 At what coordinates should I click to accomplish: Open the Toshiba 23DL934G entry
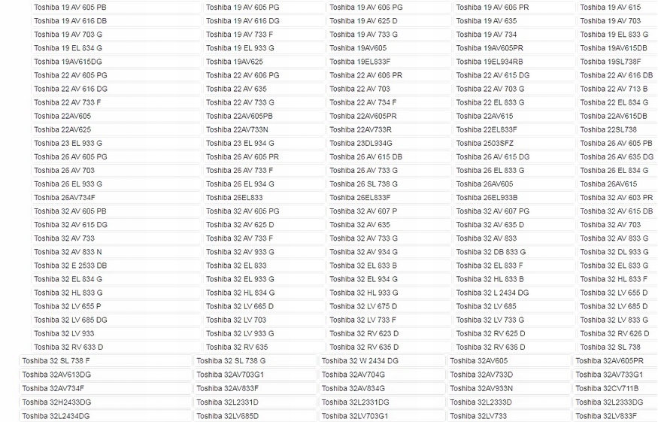360,143
